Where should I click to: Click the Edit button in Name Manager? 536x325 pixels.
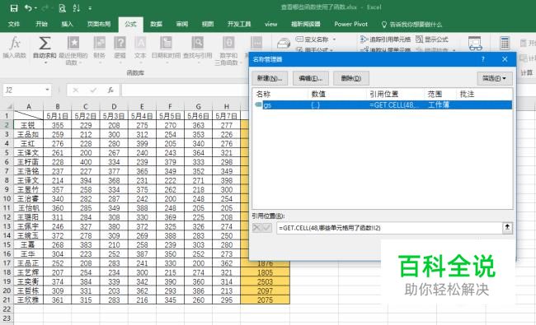(310, 78)
